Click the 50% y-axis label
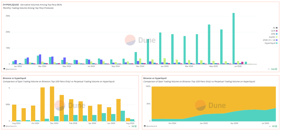281x131 pixels. tap(148, 104)
